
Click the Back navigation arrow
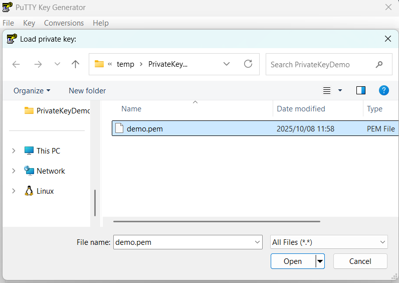pos(16,64)
